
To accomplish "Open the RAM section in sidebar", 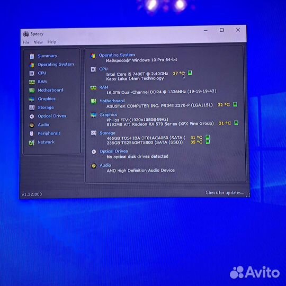I will tap(42, 82).
